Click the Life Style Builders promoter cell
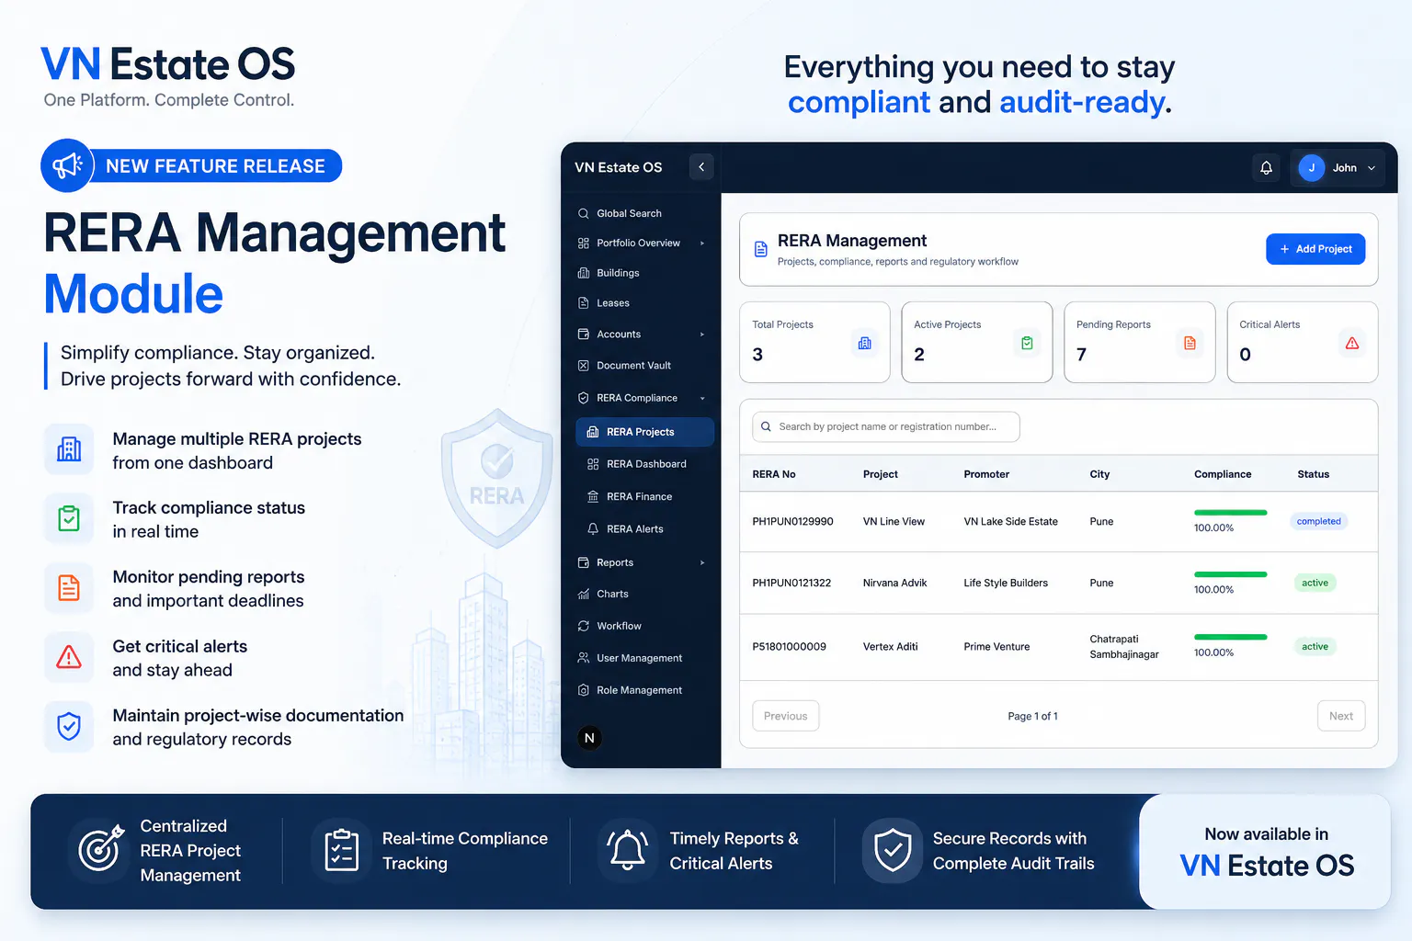Viewport: 1412px width, 941px height. click(1006, 584)
